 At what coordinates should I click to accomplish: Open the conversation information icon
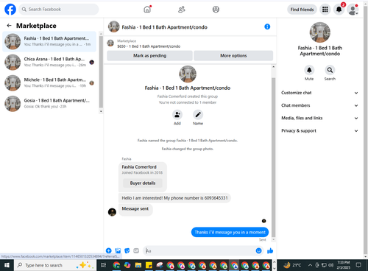267,27
